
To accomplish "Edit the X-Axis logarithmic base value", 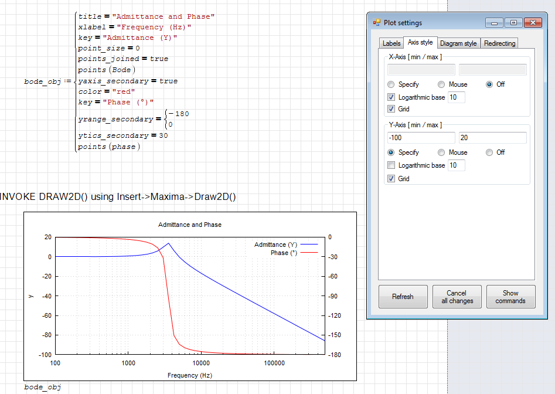I will tap(456, 97).
